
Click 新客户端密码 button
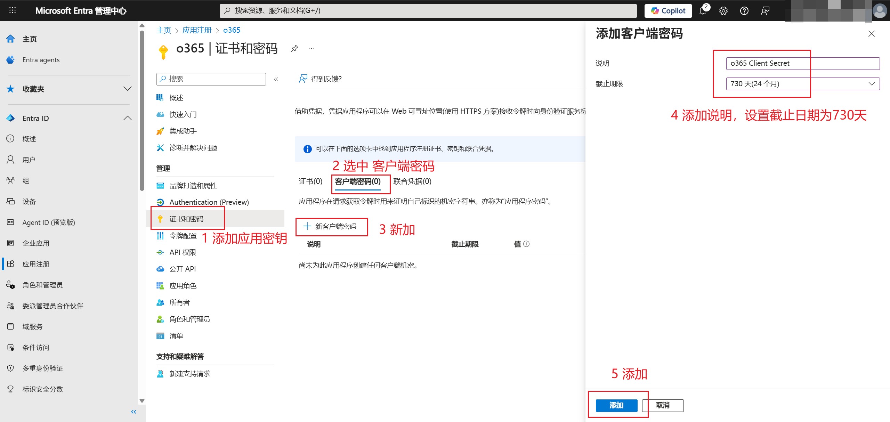click(330, 226)
